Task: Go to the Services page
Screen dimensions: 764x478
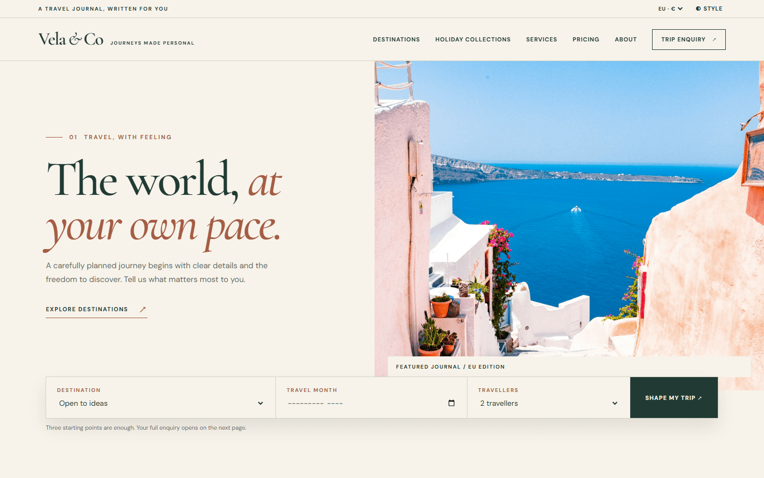Action: 542,39
